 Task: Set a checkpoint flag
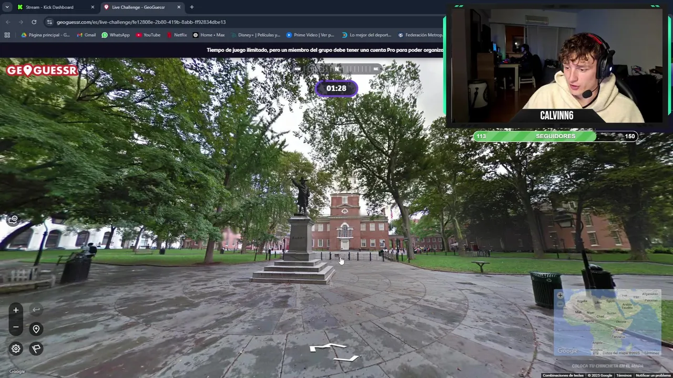36,349
